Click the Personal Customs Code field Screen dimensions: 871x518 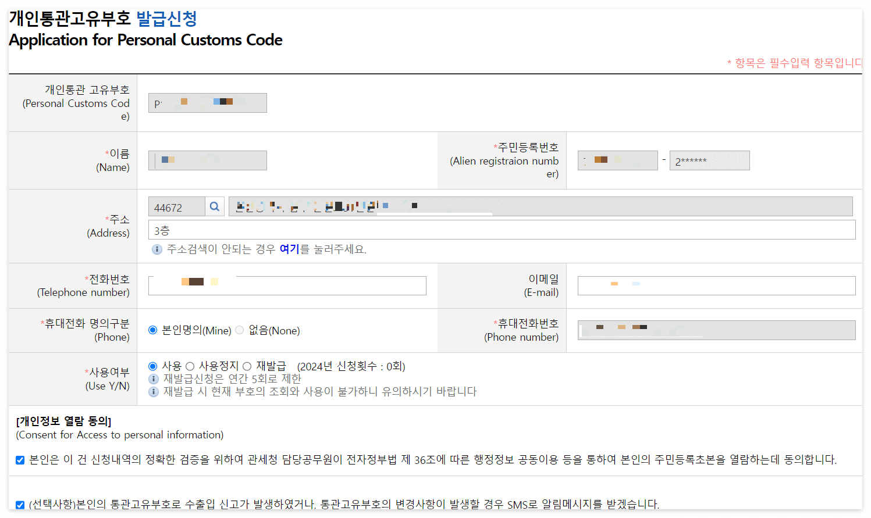click(208, 103)
